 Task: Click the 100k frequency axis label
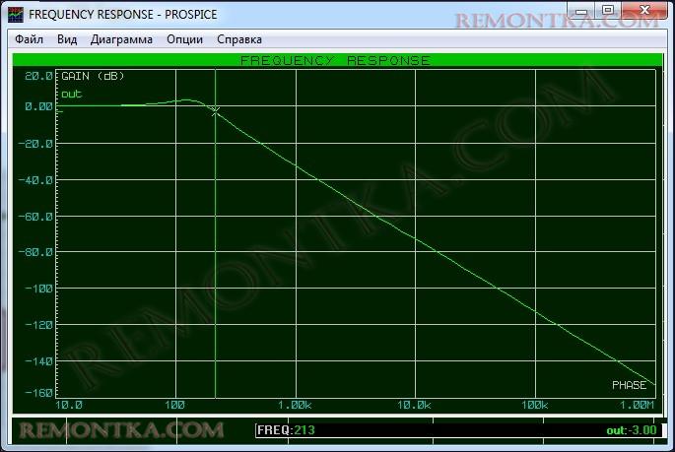point(534,406)
